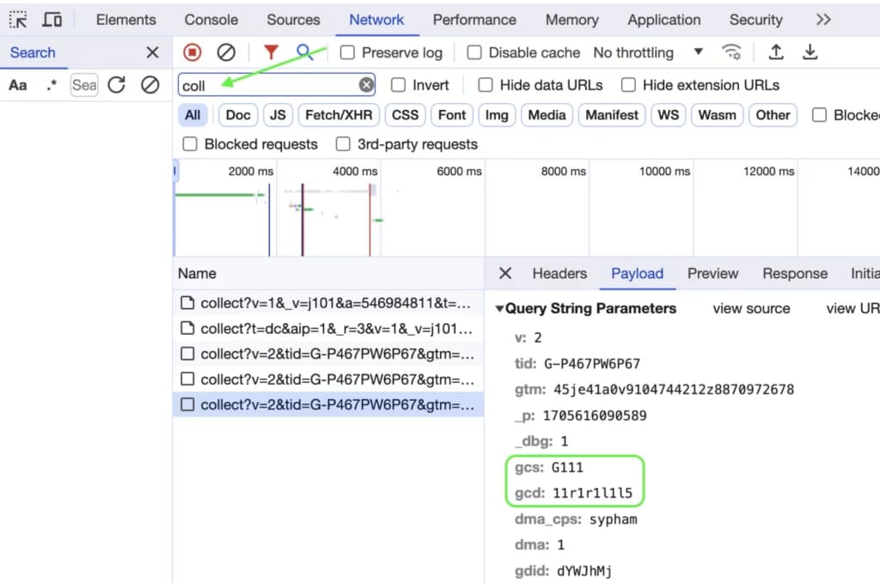Select request collect?t=dc&aip=1

tap(328, 329)
